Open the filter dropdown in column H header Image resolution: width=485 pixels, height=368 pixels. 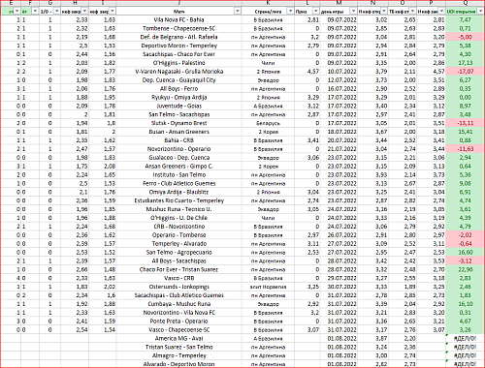click(x=84, y=12)
